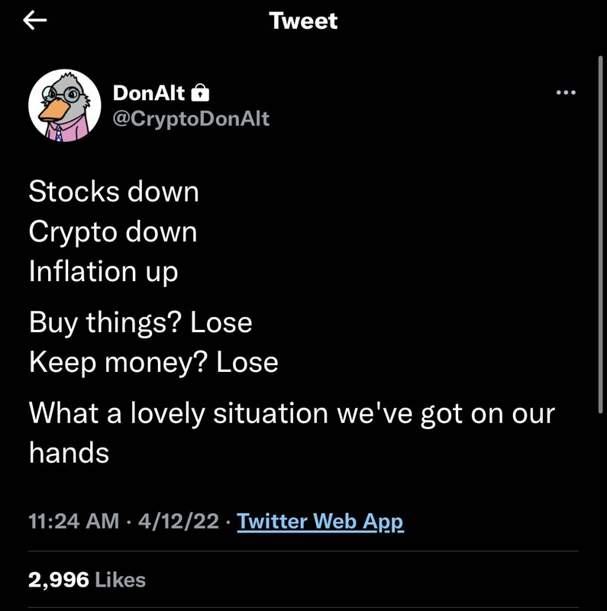Click the 11:24 AM timestamp
Viewport: 607px width, 611px height.
tap(73, 522)
